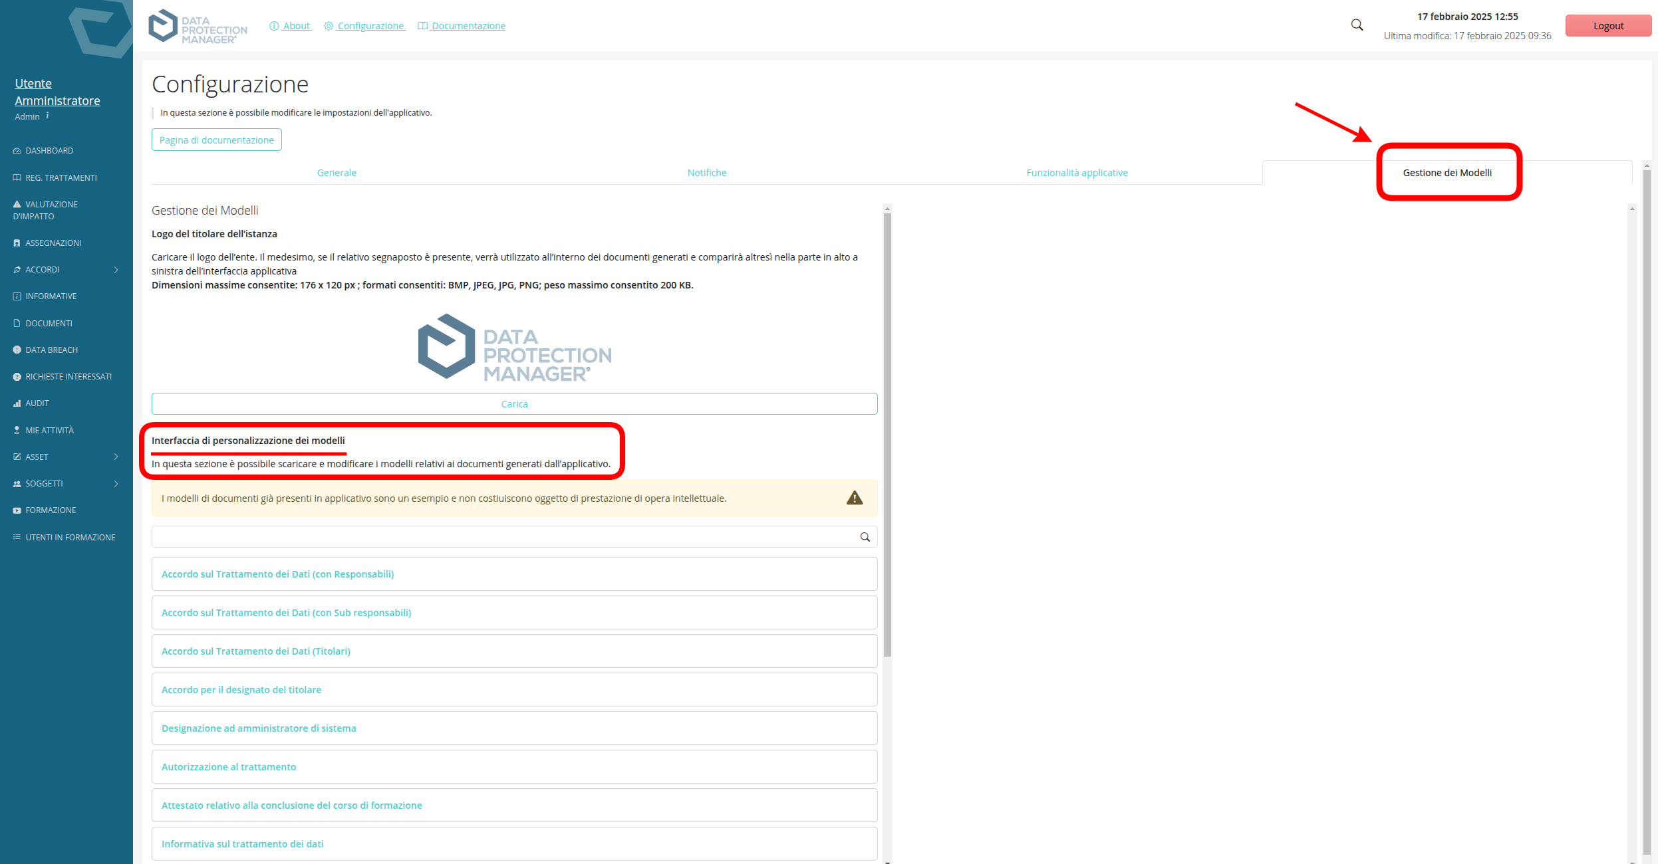
Task: Open Pagina di documentazione button
Action: [x=217, y=140]
